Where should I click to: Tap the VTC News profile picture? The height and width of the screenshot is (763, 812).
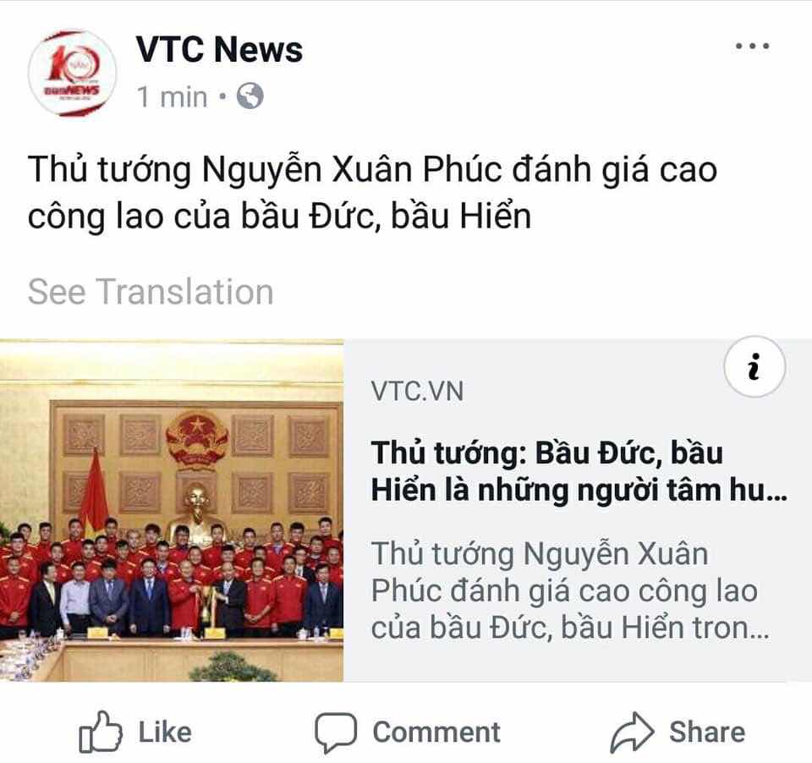point(72,73)
